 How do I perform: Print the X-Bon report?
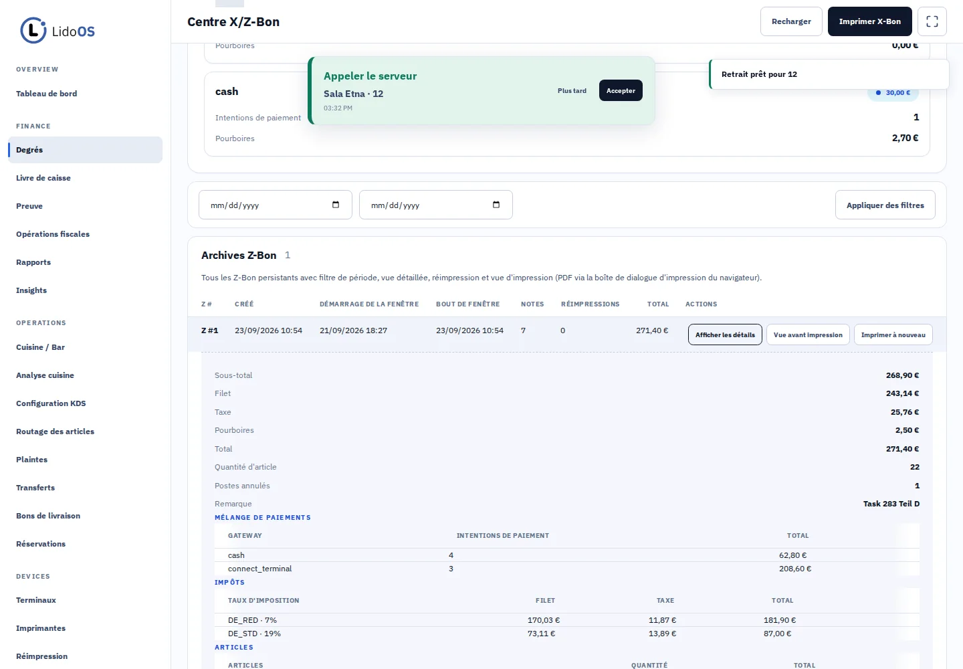(870, 21)
